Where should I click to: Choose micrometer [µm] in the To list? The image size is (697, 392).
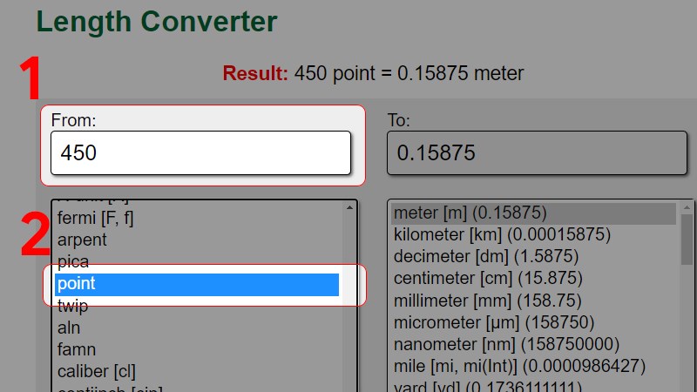[x=533, y=322]
